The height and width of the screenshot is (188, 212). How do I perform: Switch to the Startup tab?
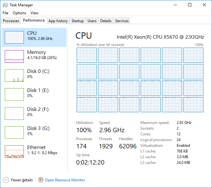tap(78, 21)
